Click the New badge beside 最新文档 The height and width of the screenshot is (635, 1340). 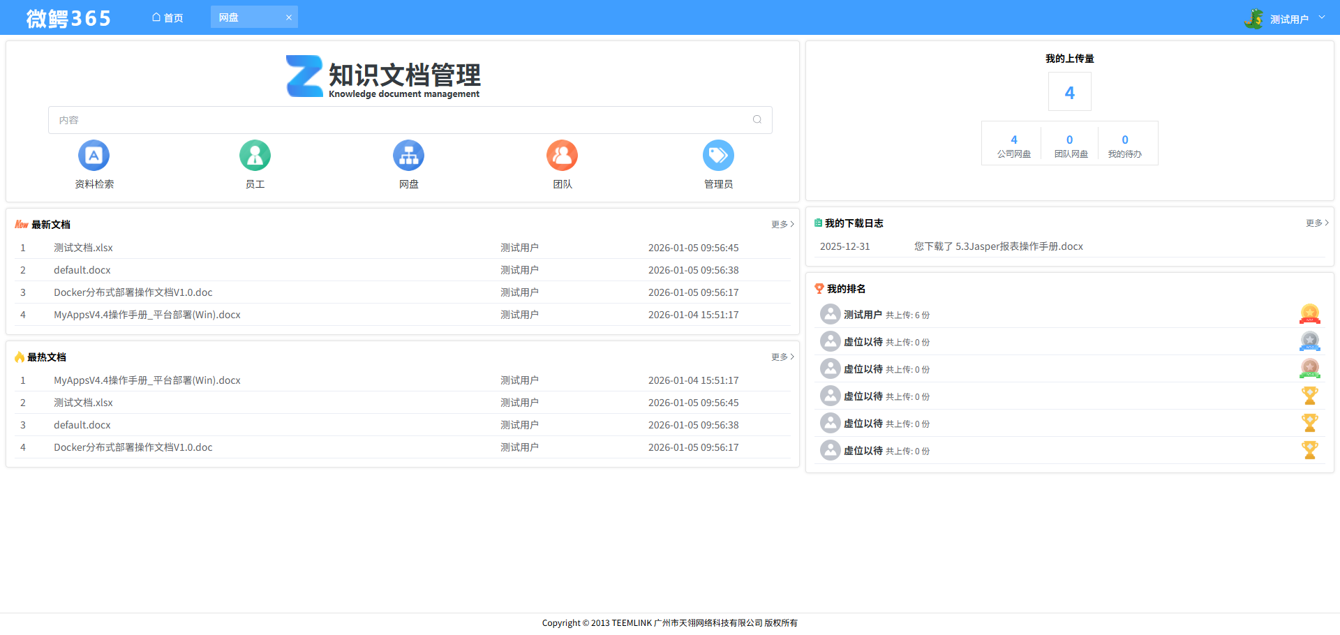coord(22,224)
